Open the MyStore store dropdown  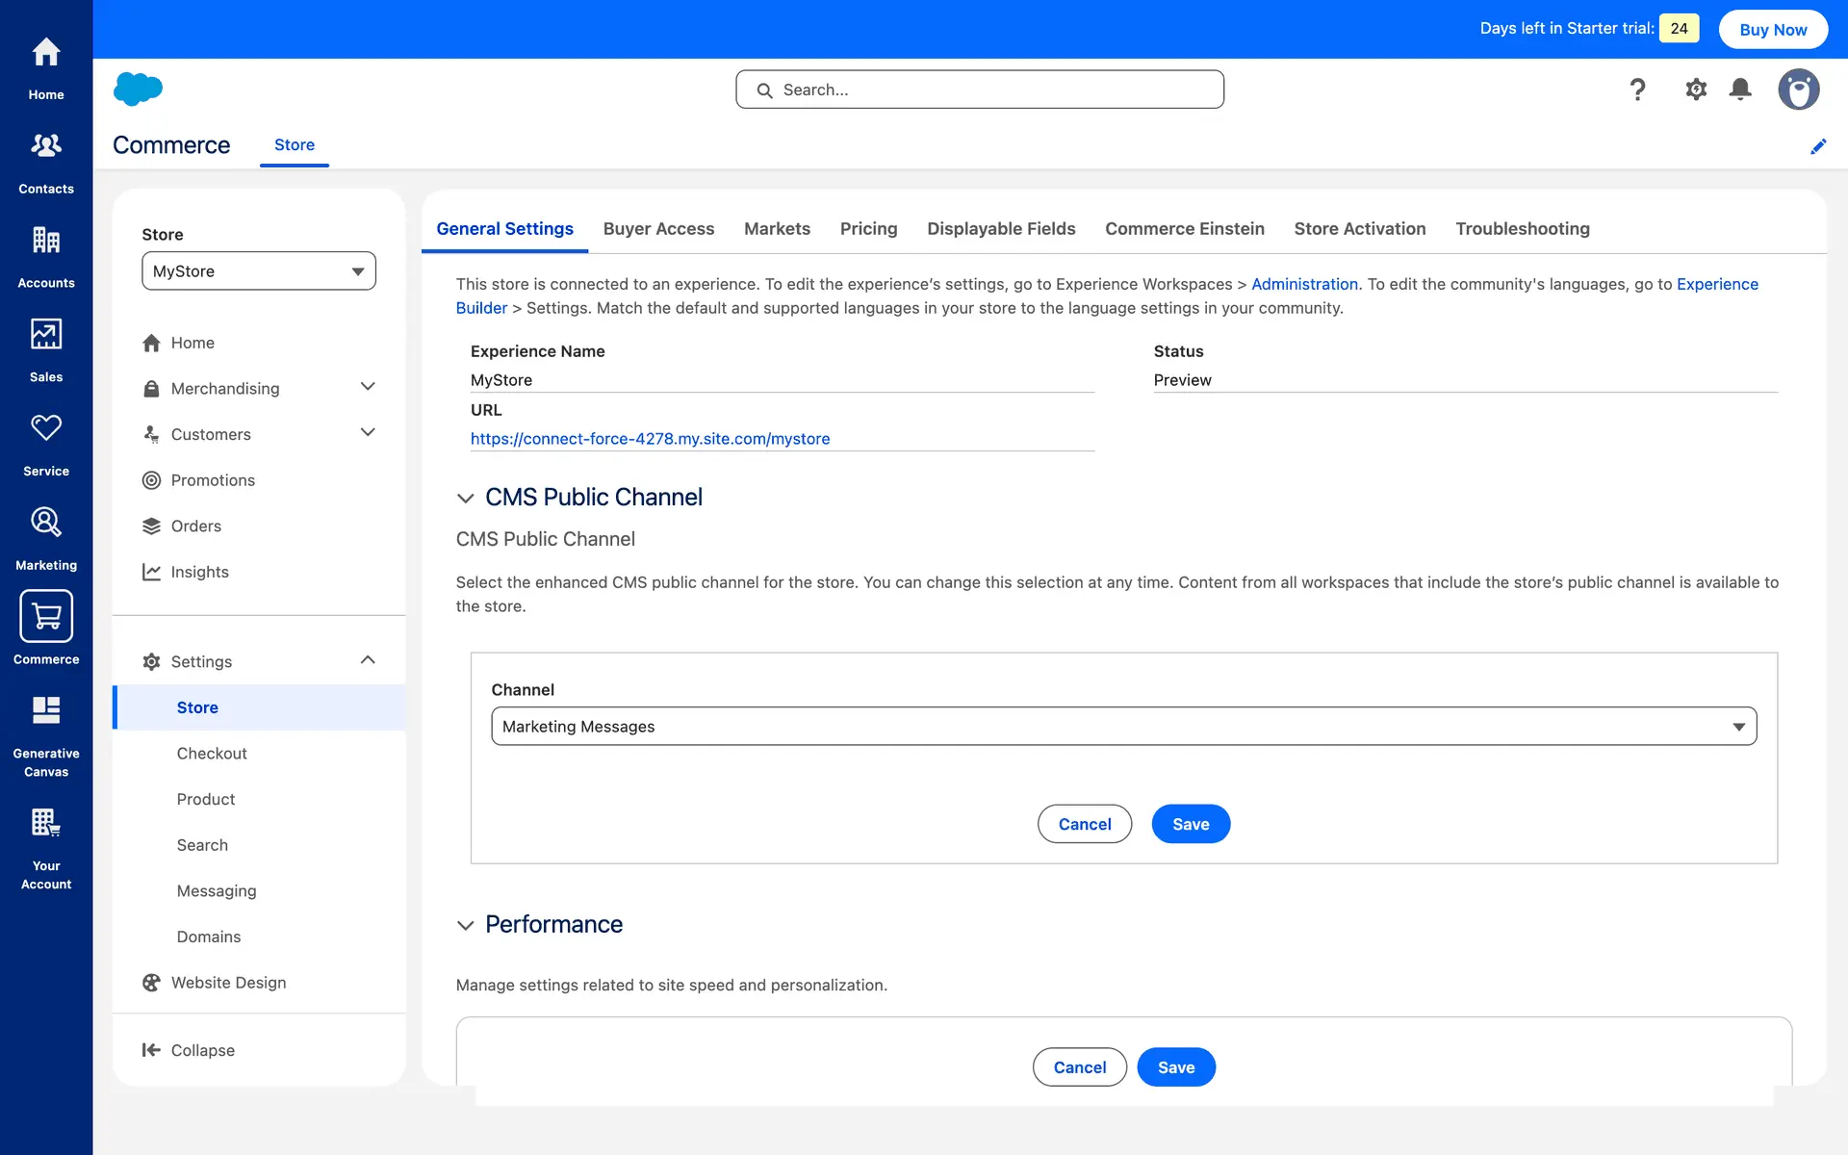[259, 271]
